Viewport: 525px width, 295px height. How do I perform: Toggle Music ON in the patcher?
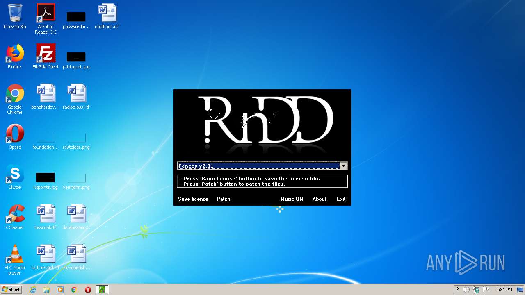[x=292, y=199]
